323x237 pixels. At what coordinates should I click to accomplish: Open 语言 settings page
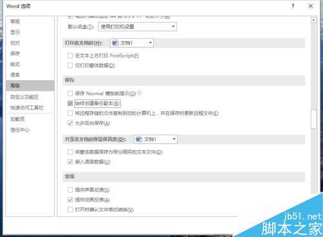(x=30, y=75)
